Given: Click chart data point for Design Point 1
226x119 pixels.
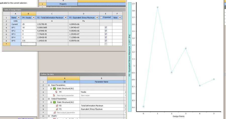Looking at the screenshot, I should [157, 7].
